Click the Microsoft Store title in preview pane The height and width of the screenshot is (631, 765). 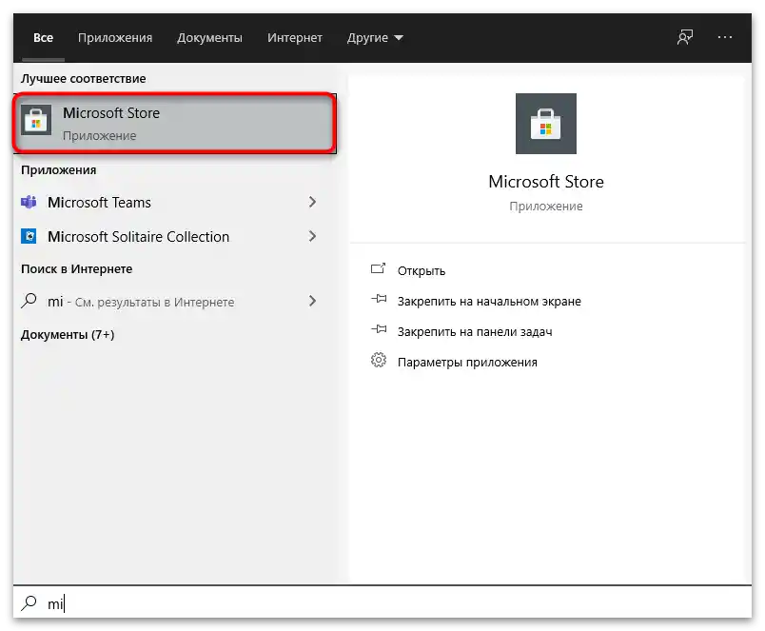(x=546, y=182)
